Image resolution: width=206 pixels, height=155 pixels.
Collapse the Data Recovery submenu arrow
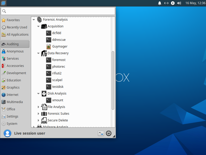point(38,53)
